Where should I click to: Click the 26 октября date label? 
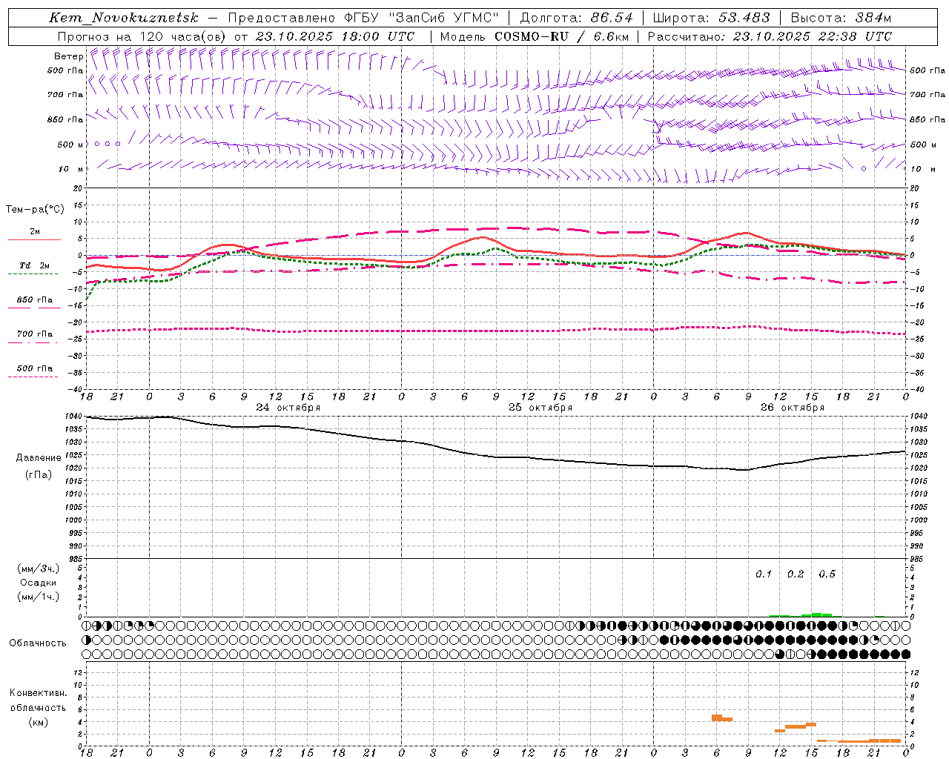tap(793, 407)
